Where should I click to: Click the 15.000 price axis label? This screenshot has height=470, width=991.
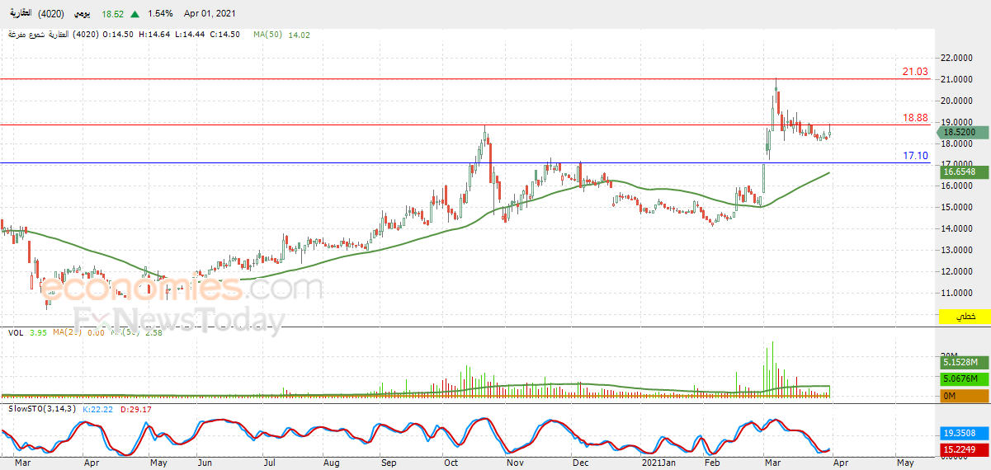956,208
